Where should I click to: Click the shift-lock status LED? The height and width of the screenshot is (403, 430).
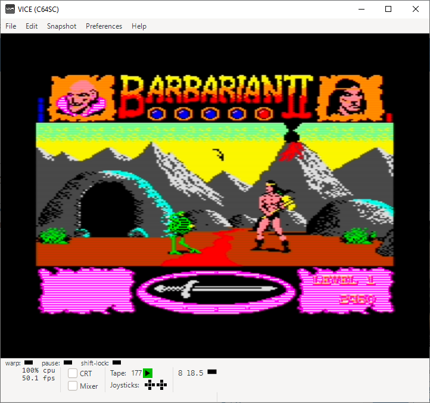click(117, 362)
